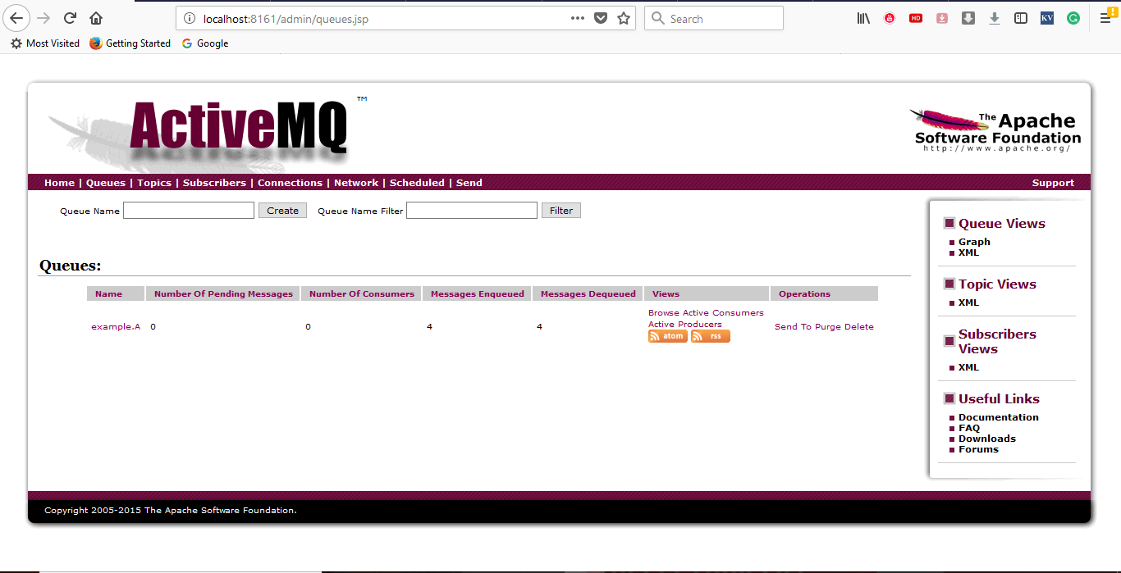Sort by Number Of Pending Messages

click(x=223, y=293)
